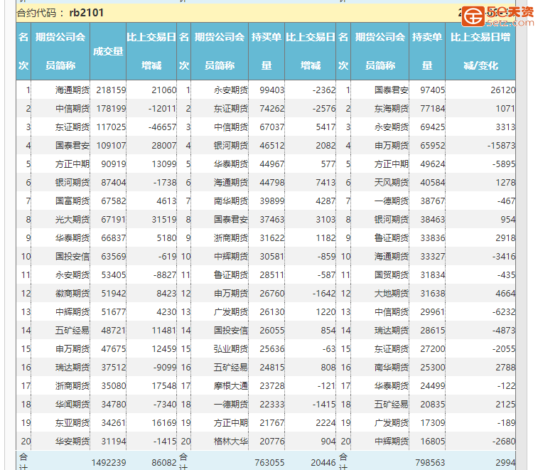Click 国贸期货 in short ranking
The height and width of the screenshot is (470, 538).
click(392, 275)
